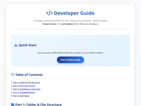Image resolution: width=141 pixels, height=106 pixels.
Task: Click the Quick Start heading
Action: [27, 45]
